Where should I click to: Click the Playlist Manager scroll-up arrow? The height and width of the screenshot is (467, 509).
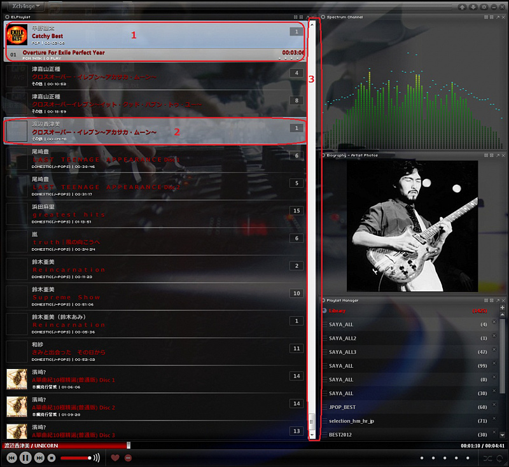503,315
